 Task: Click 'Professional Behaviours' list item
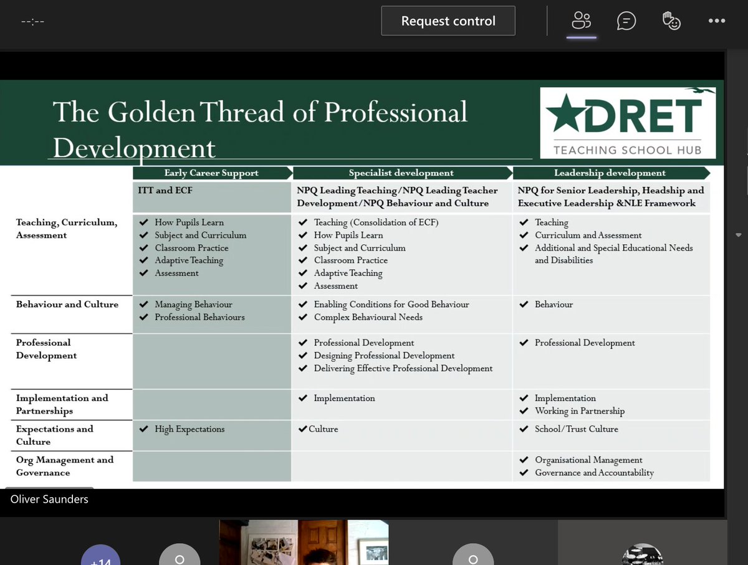(199, 317)
